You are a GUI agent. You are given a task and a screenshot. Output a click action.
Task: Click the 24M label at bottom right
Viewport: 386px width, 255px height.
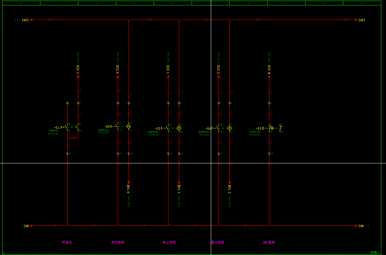(361, 226)
